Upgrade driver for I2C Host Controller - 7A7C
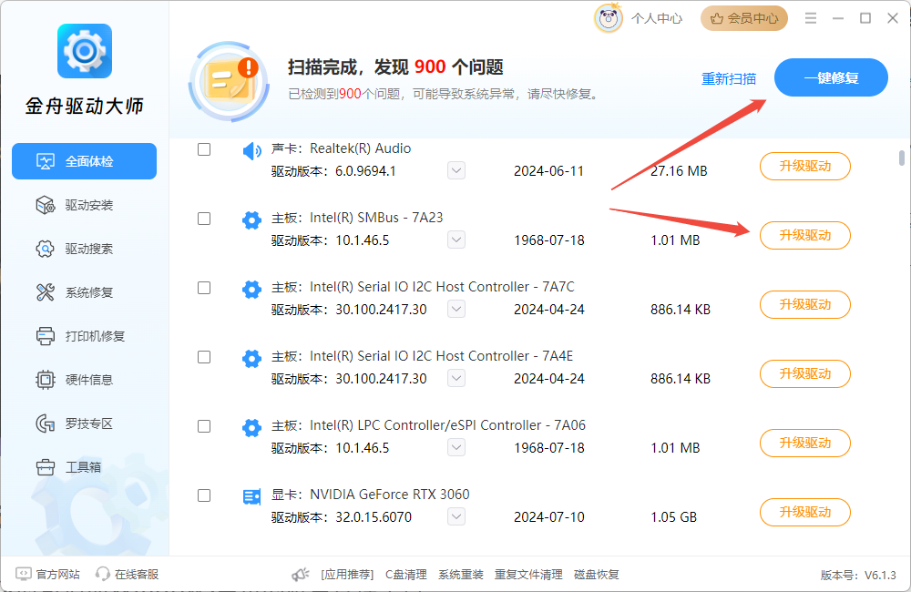 [805, 304]
